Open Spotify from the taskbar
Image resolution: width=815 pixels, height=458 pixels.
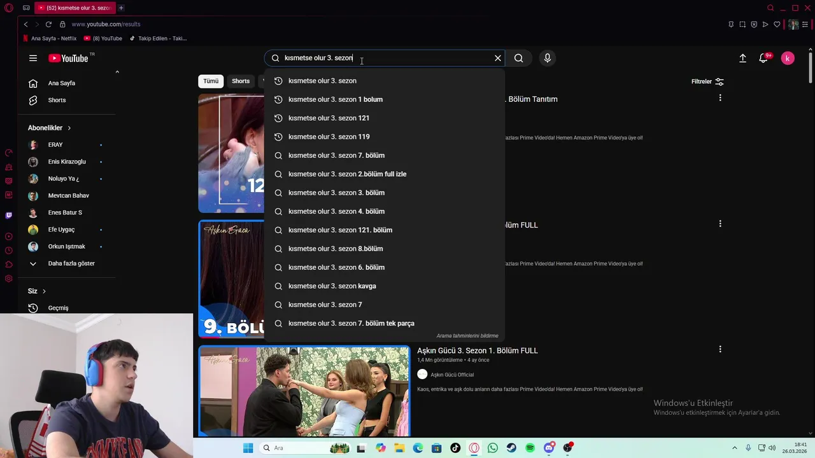point(530,448)
